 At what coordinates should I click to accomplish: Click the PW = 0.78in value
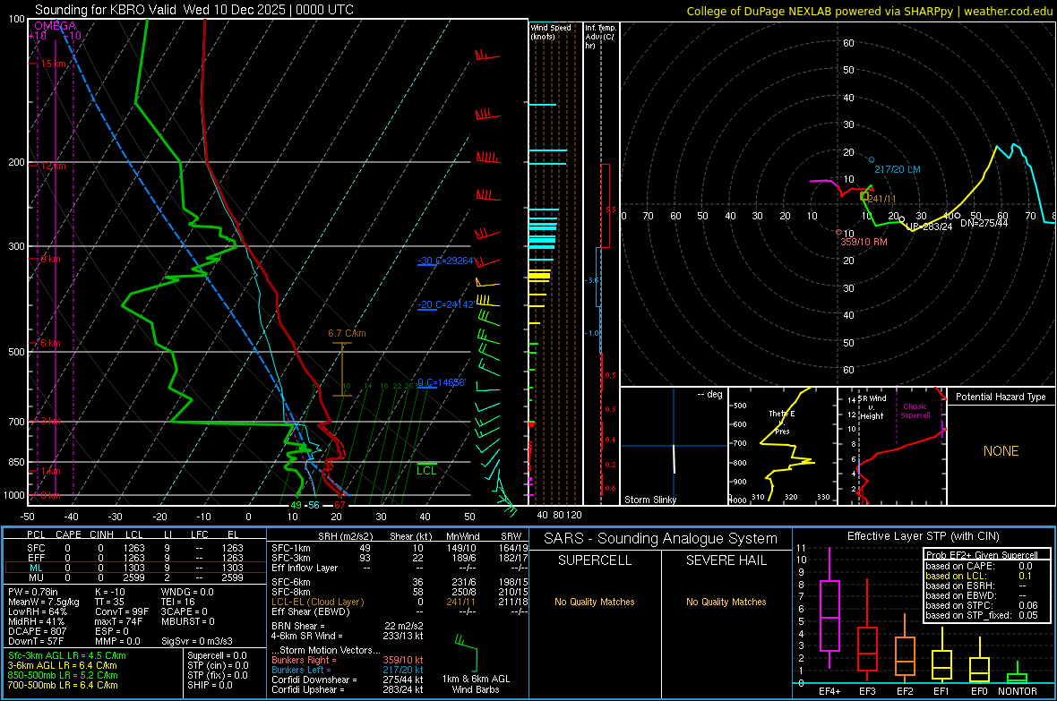pos(33,592)
